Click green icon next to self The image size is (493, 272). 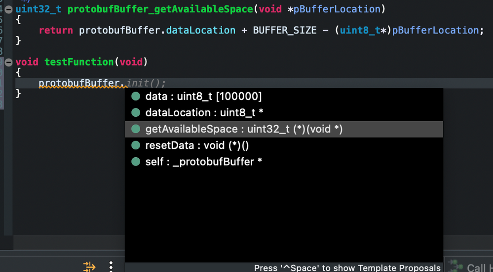136,162
